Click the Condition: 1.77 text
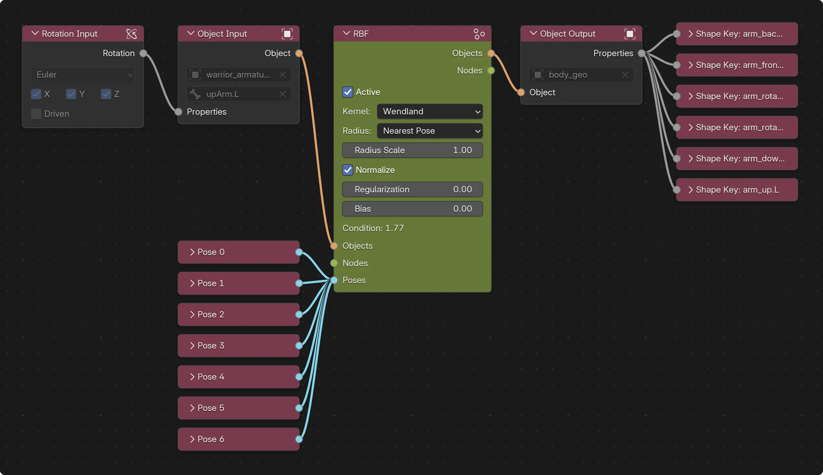823x475 pixels. click(373, 228)
